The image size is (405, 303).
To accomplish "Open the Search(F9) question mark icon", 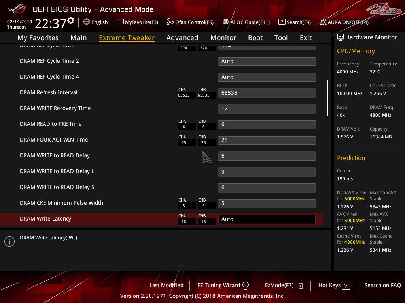I will 282,22.
